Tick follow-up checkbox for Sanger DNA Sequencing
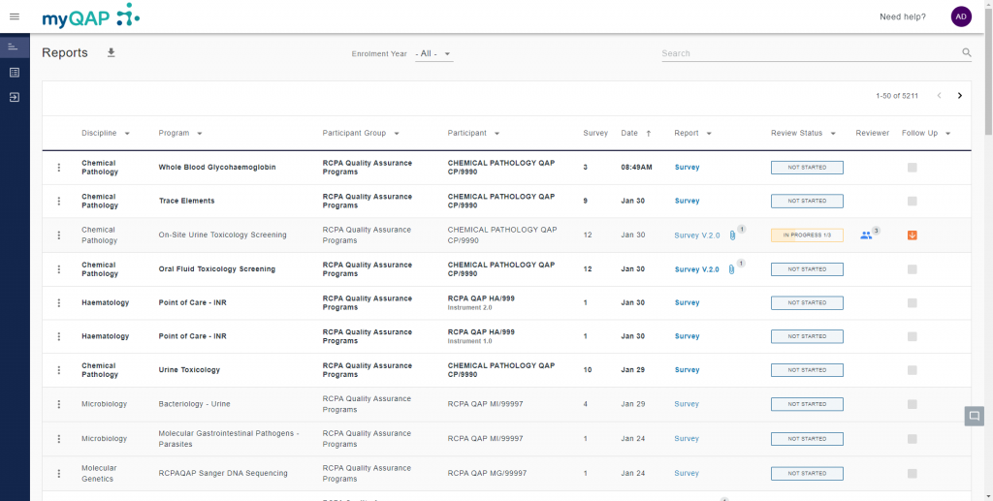The height and width of the screenshot is (501, 993). (912, 473)
